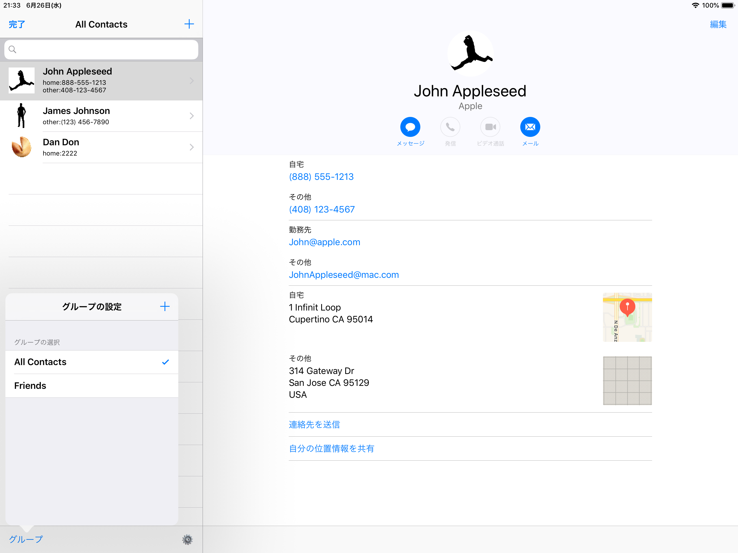The width and height of the screenshot is (738, 553).
Task: Tap the 6月26日(水) status bar date
Action: pos(44,5)
